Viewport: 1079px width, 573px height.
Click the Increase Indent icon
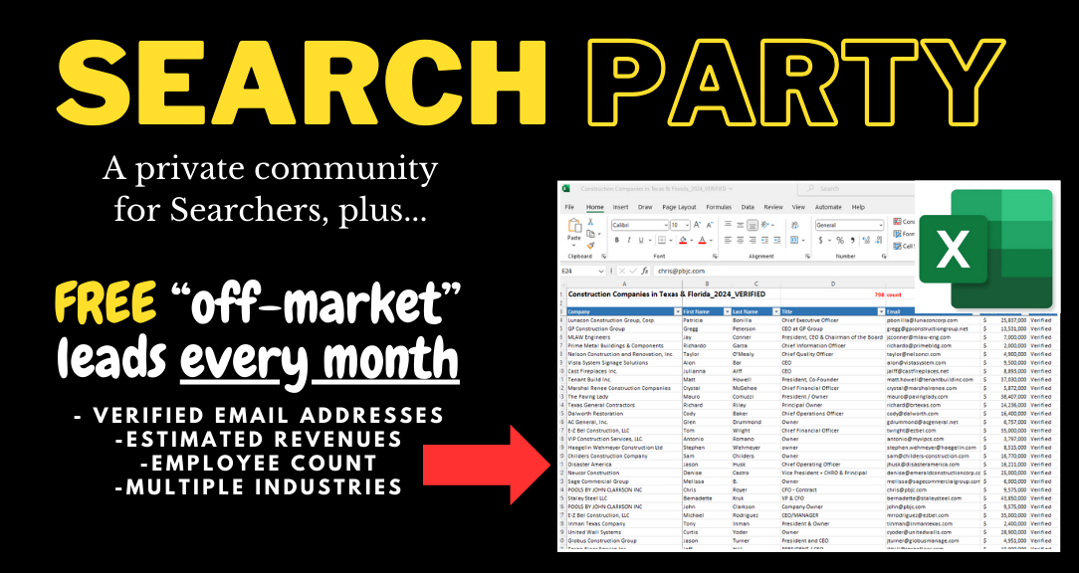777,240
